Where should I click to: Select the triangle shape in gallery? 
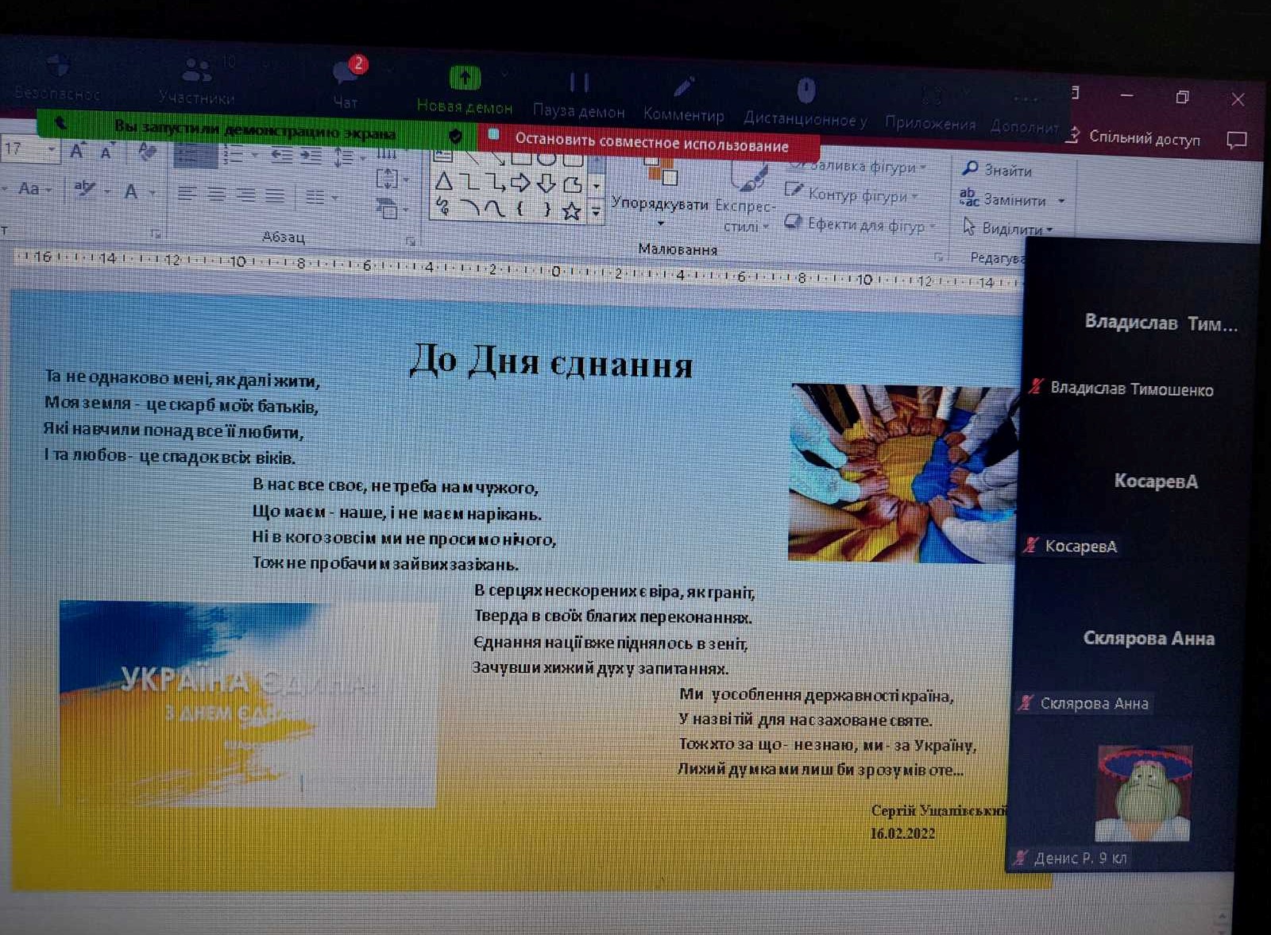[444, 182]
